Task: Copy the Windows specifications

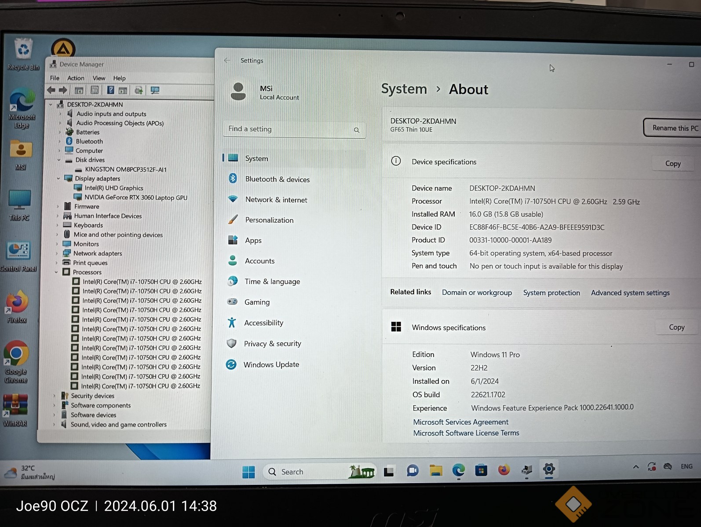Action: (676, 327)
